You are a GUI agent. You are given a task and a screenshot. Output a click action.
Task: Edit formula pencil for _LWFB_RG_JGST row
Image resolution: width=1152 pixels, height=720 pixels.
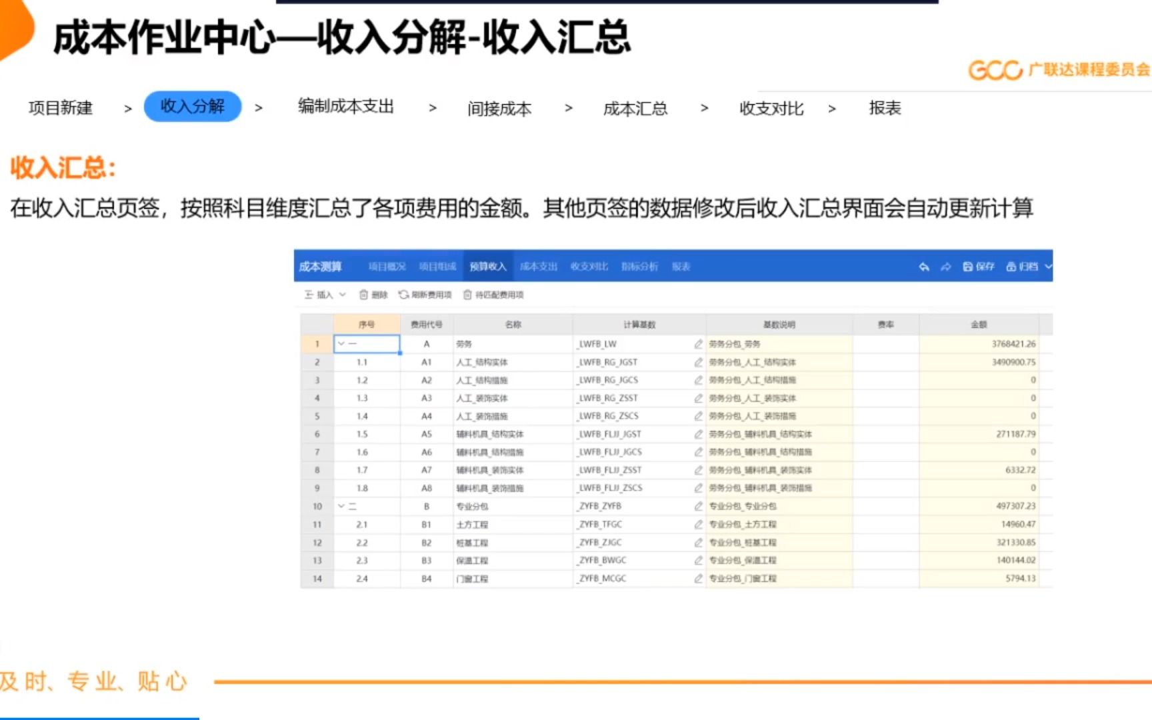[698, 362]
